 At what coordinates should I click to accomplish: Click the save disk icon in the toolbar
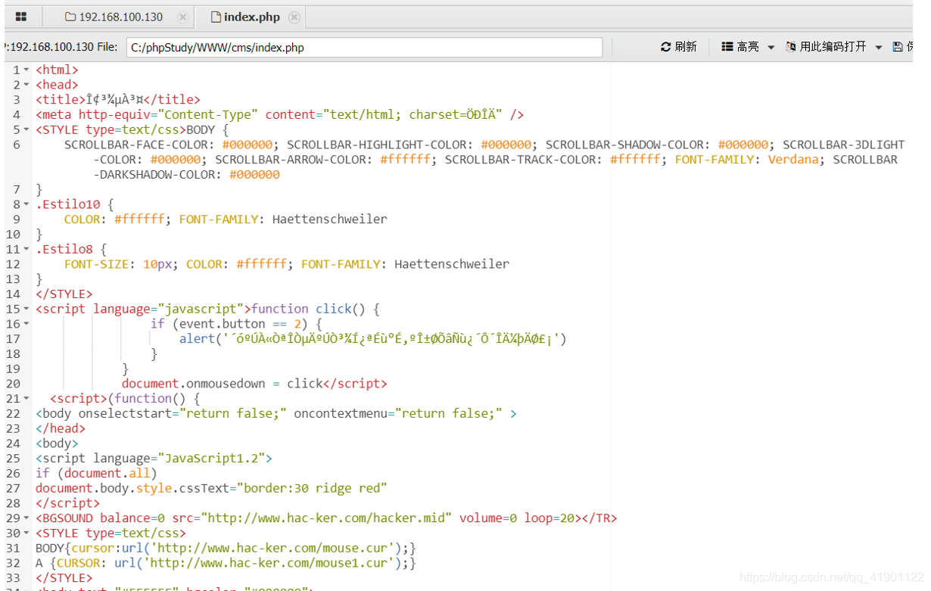click(x=898, y=47)
